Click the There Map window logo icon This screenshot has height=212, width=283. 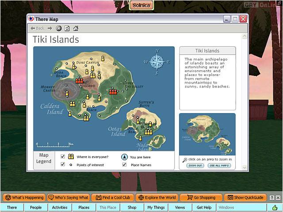point(31,19)
